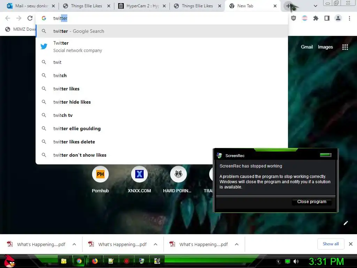Expand the tab search dropdown arrow

[x=315, y=6]
